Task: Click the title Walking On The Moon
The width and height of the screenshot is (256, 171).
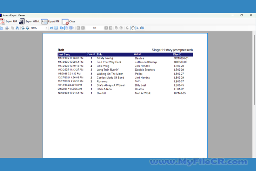Action: tap(110, 74)
